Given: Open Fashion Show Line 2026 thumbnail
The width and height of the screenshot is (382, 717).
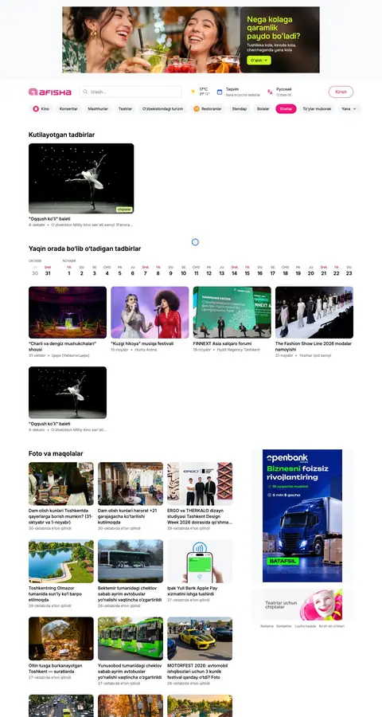Looking at the screenshot, I should (x=314, y=312).
